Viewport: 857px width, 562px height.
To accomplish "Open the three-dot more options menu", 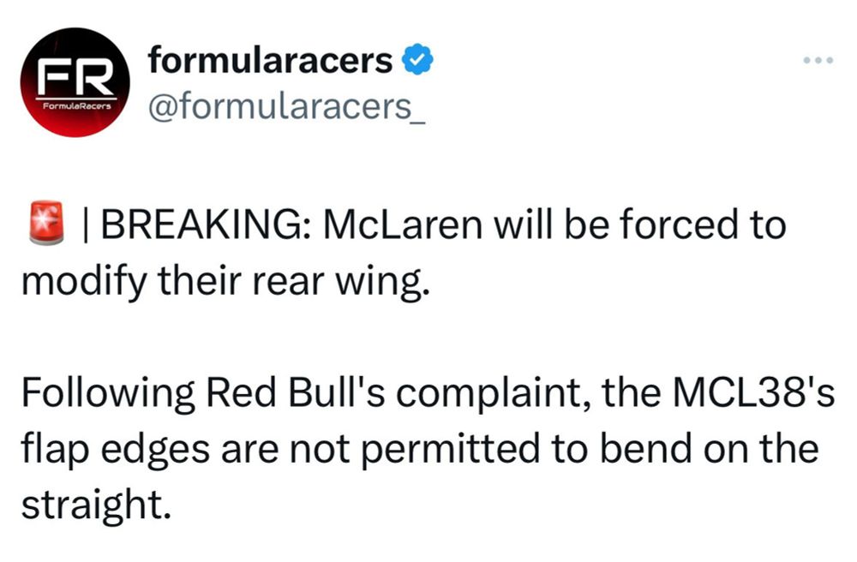I will (818, 62).
